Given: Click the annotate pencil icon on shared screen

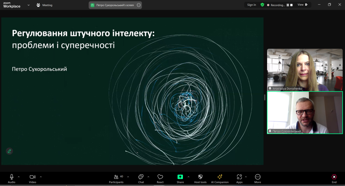Looking at the screenshot, I should tap(9, 151).
